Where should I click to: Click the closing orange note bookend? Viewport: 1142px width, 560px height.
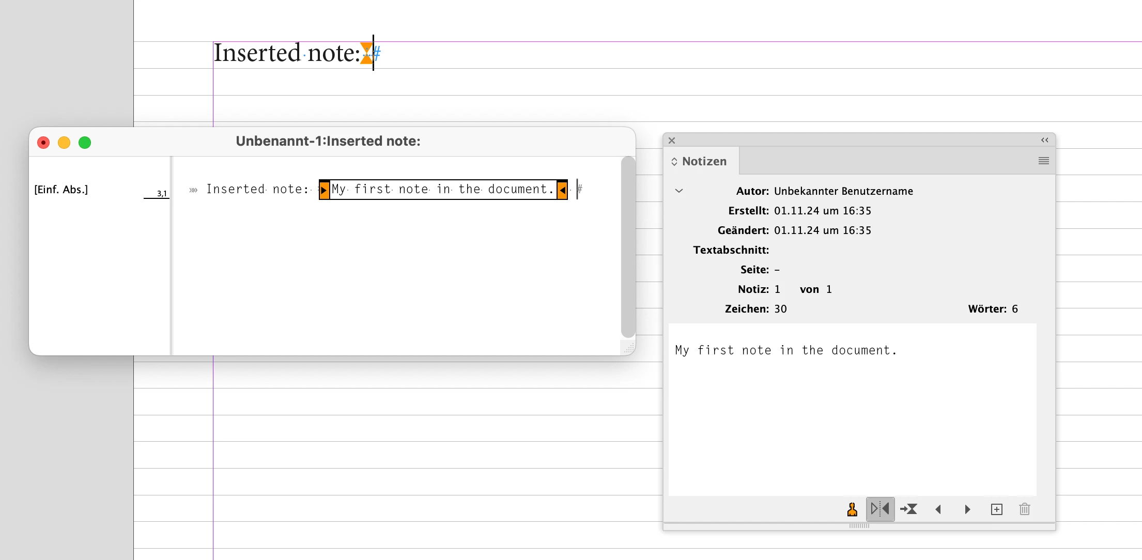(x=562, y=190)
